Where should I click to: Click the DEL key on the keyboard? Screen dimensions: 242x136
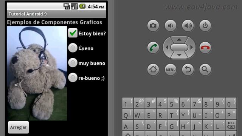click(x=231, y=125)
